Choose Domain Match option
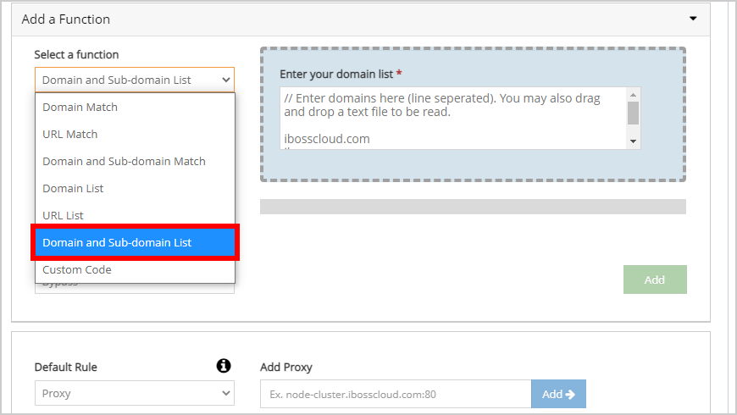 [x=135, y=108]
